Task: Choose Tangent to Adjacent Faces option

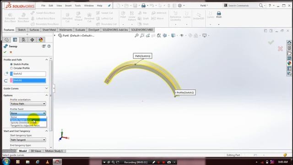Action: click(28, 126)
